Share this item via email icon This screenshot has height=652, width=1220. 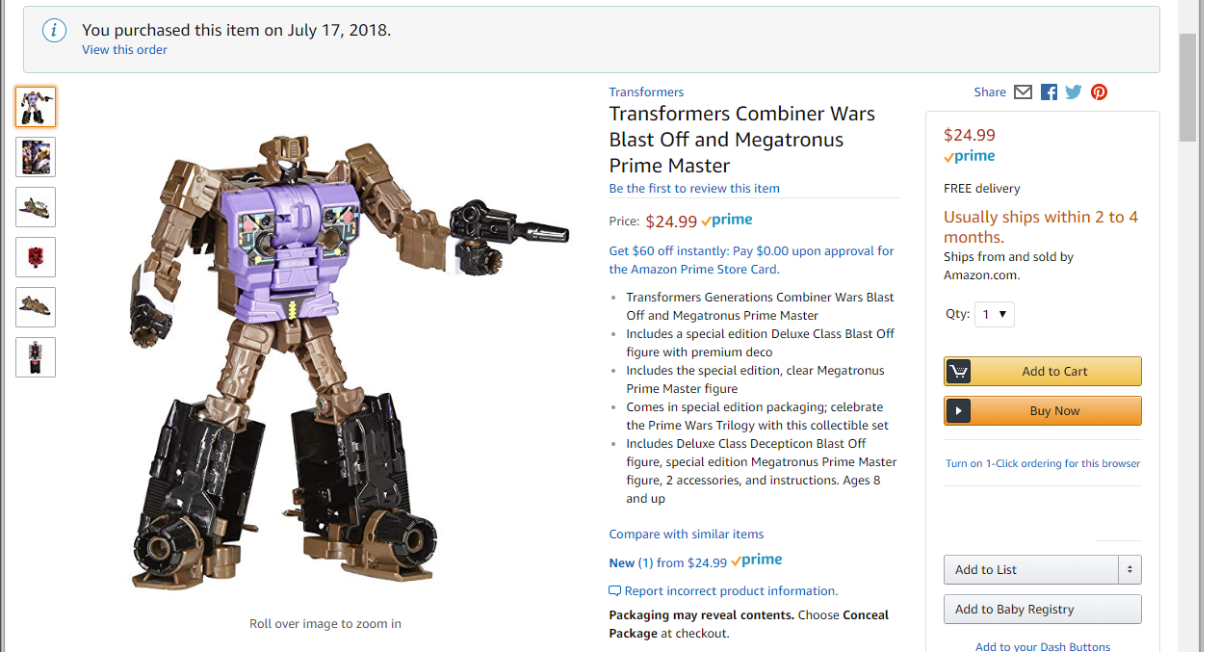click(1023, 92)
